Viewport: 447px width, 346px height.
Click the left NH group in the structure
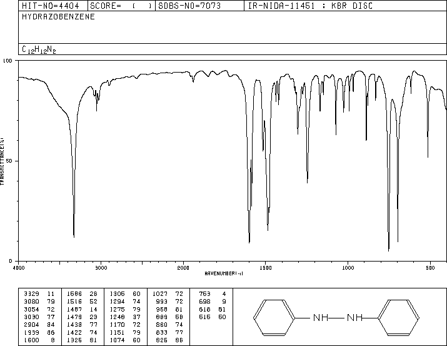click(x=321, y=317)
